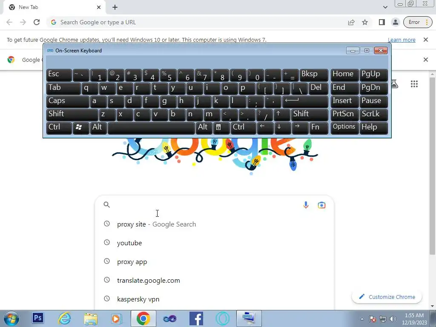The width and height of the screenshot is (436, 327).
Task: Search by image with the camera icon
Action: coord(321,205)
